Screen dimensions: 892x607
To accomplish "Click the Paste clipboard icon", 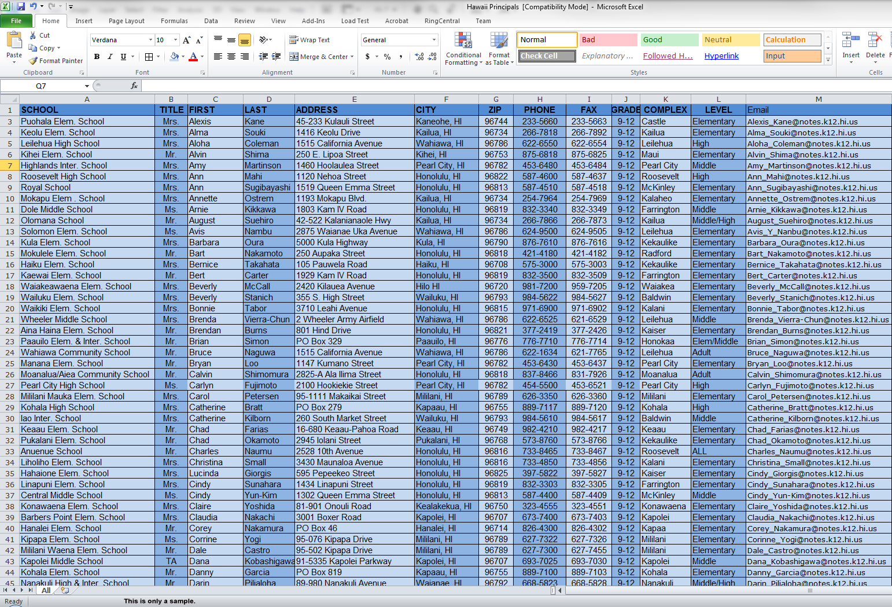I will (14, 41).
